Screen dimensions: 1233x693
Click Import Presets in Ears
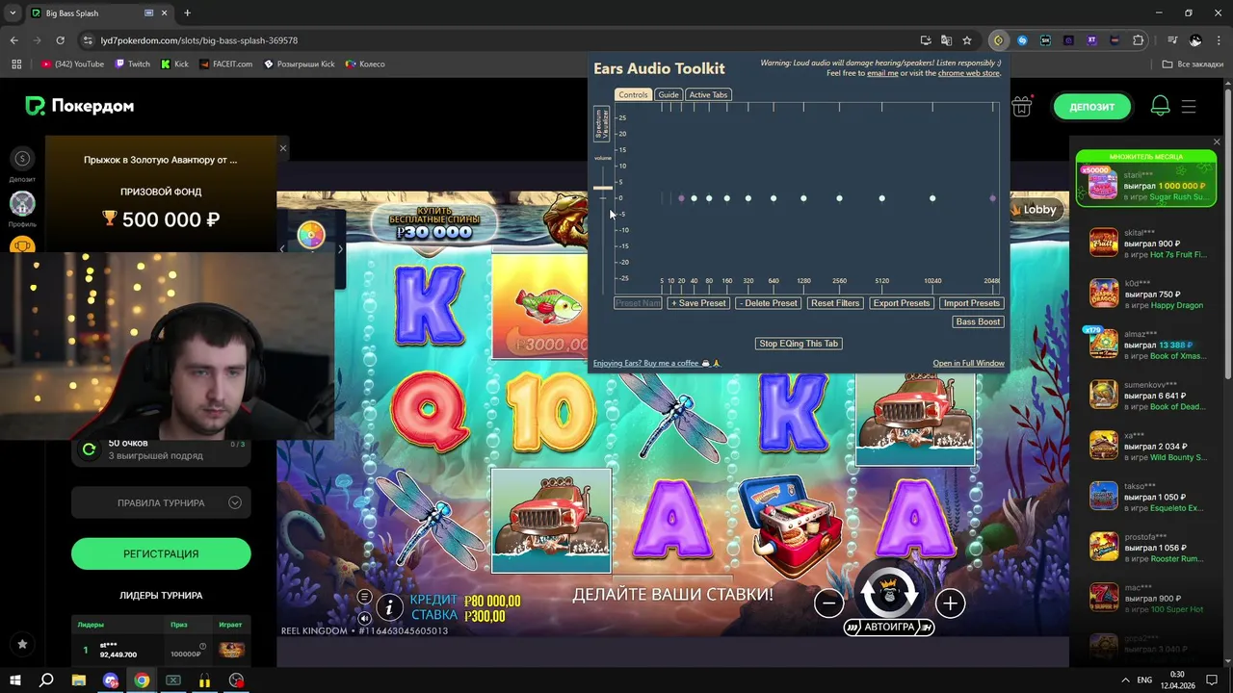[x=971, y=303]
